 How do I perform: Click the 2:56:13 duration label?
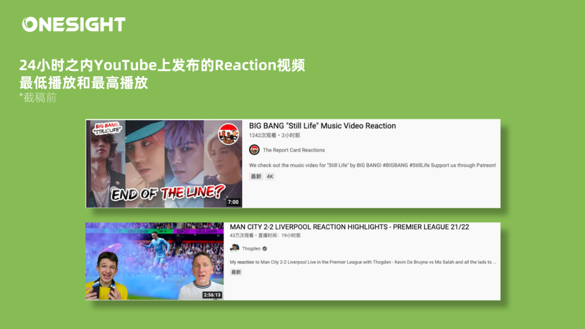(212, 295)
